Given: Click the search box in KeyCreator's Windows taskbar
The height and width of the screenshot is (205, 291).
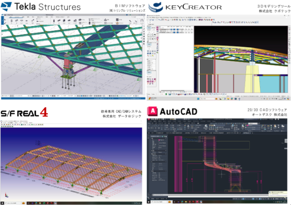Looking at the screenshot, I should (x=203, y=98).
